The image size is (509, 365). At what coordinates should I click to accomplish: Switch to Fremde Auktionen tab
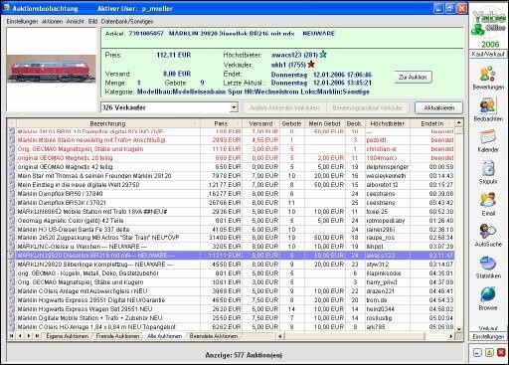click(117, 336)
